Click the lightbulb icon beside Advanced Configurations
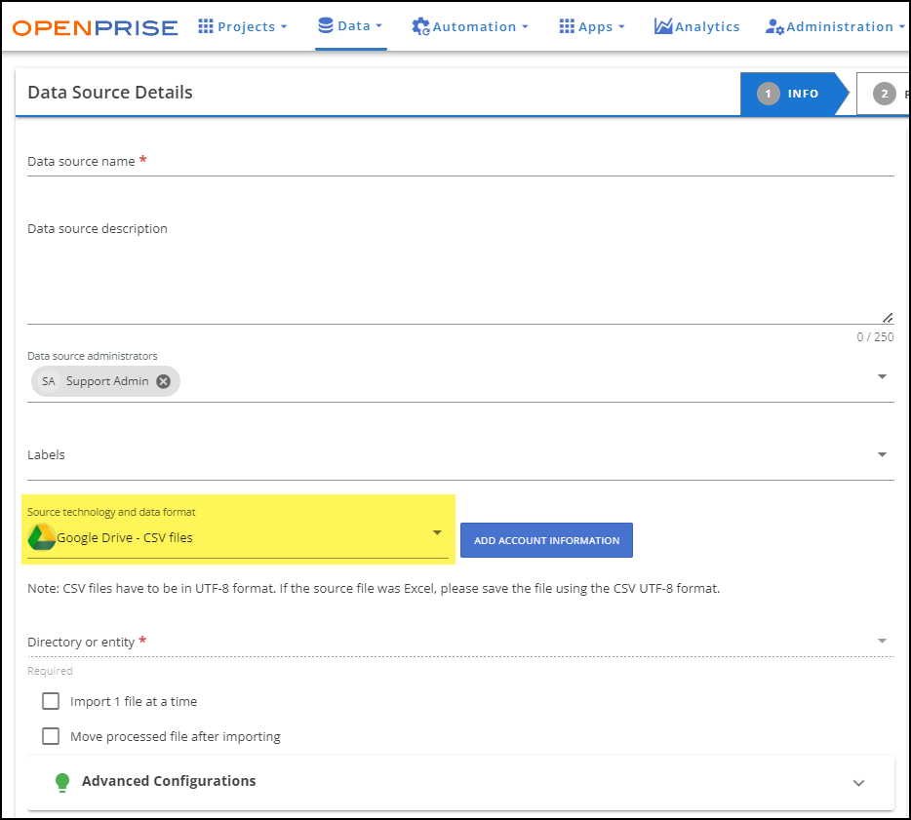Image resolution: width=911 pixels, height=820 pixels. (62, 782)
